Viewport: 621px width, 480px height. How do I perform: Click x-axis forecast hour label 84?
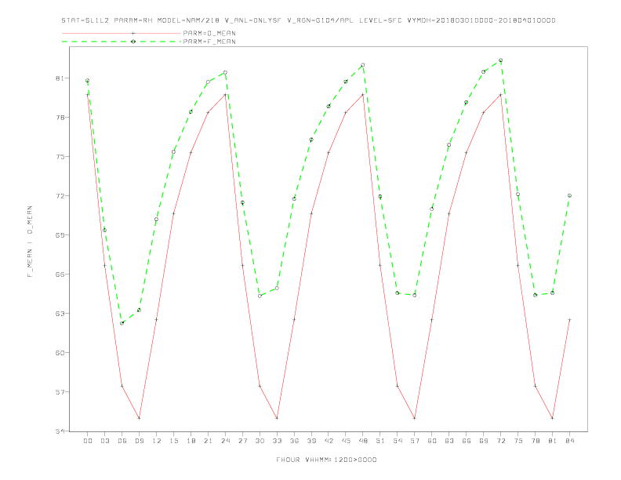569,441
